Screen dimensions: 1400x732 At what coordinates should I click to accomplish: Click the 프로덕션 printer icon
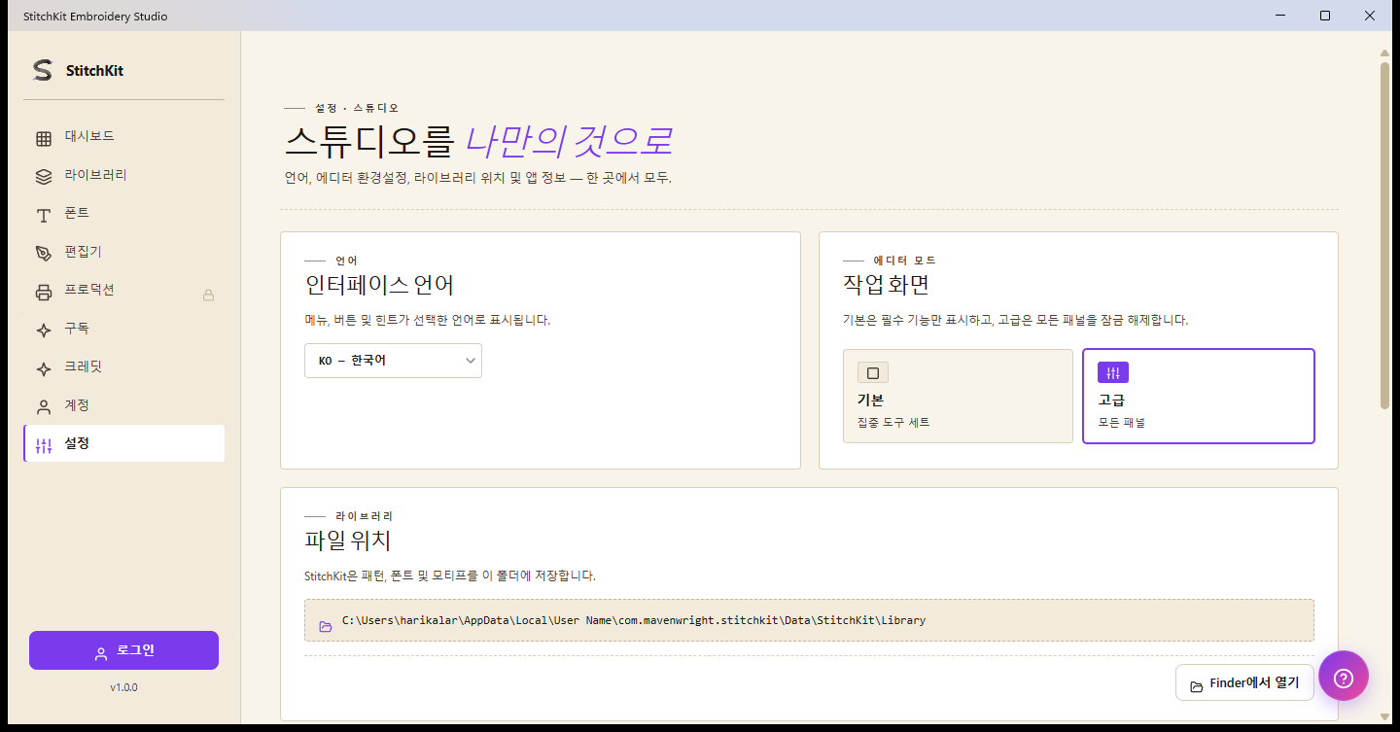(x=44, y=292)
